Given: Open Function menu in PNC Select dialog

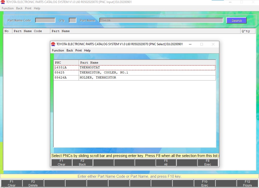Looking at the screenshot, I should pos(58,50).
